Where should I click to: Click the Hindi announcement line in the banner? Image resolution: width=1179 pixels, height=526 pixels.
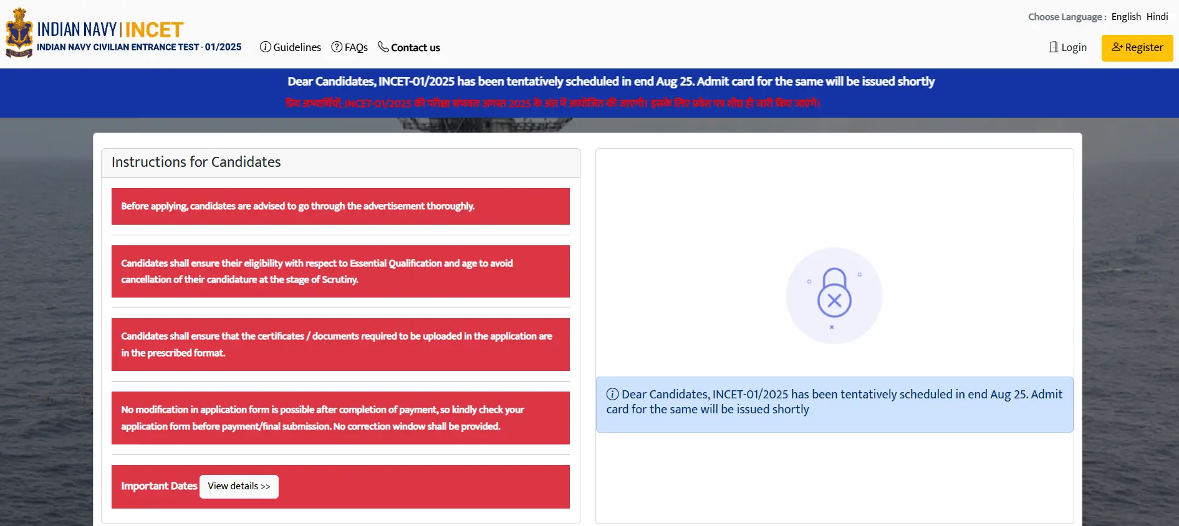(552, 103)
